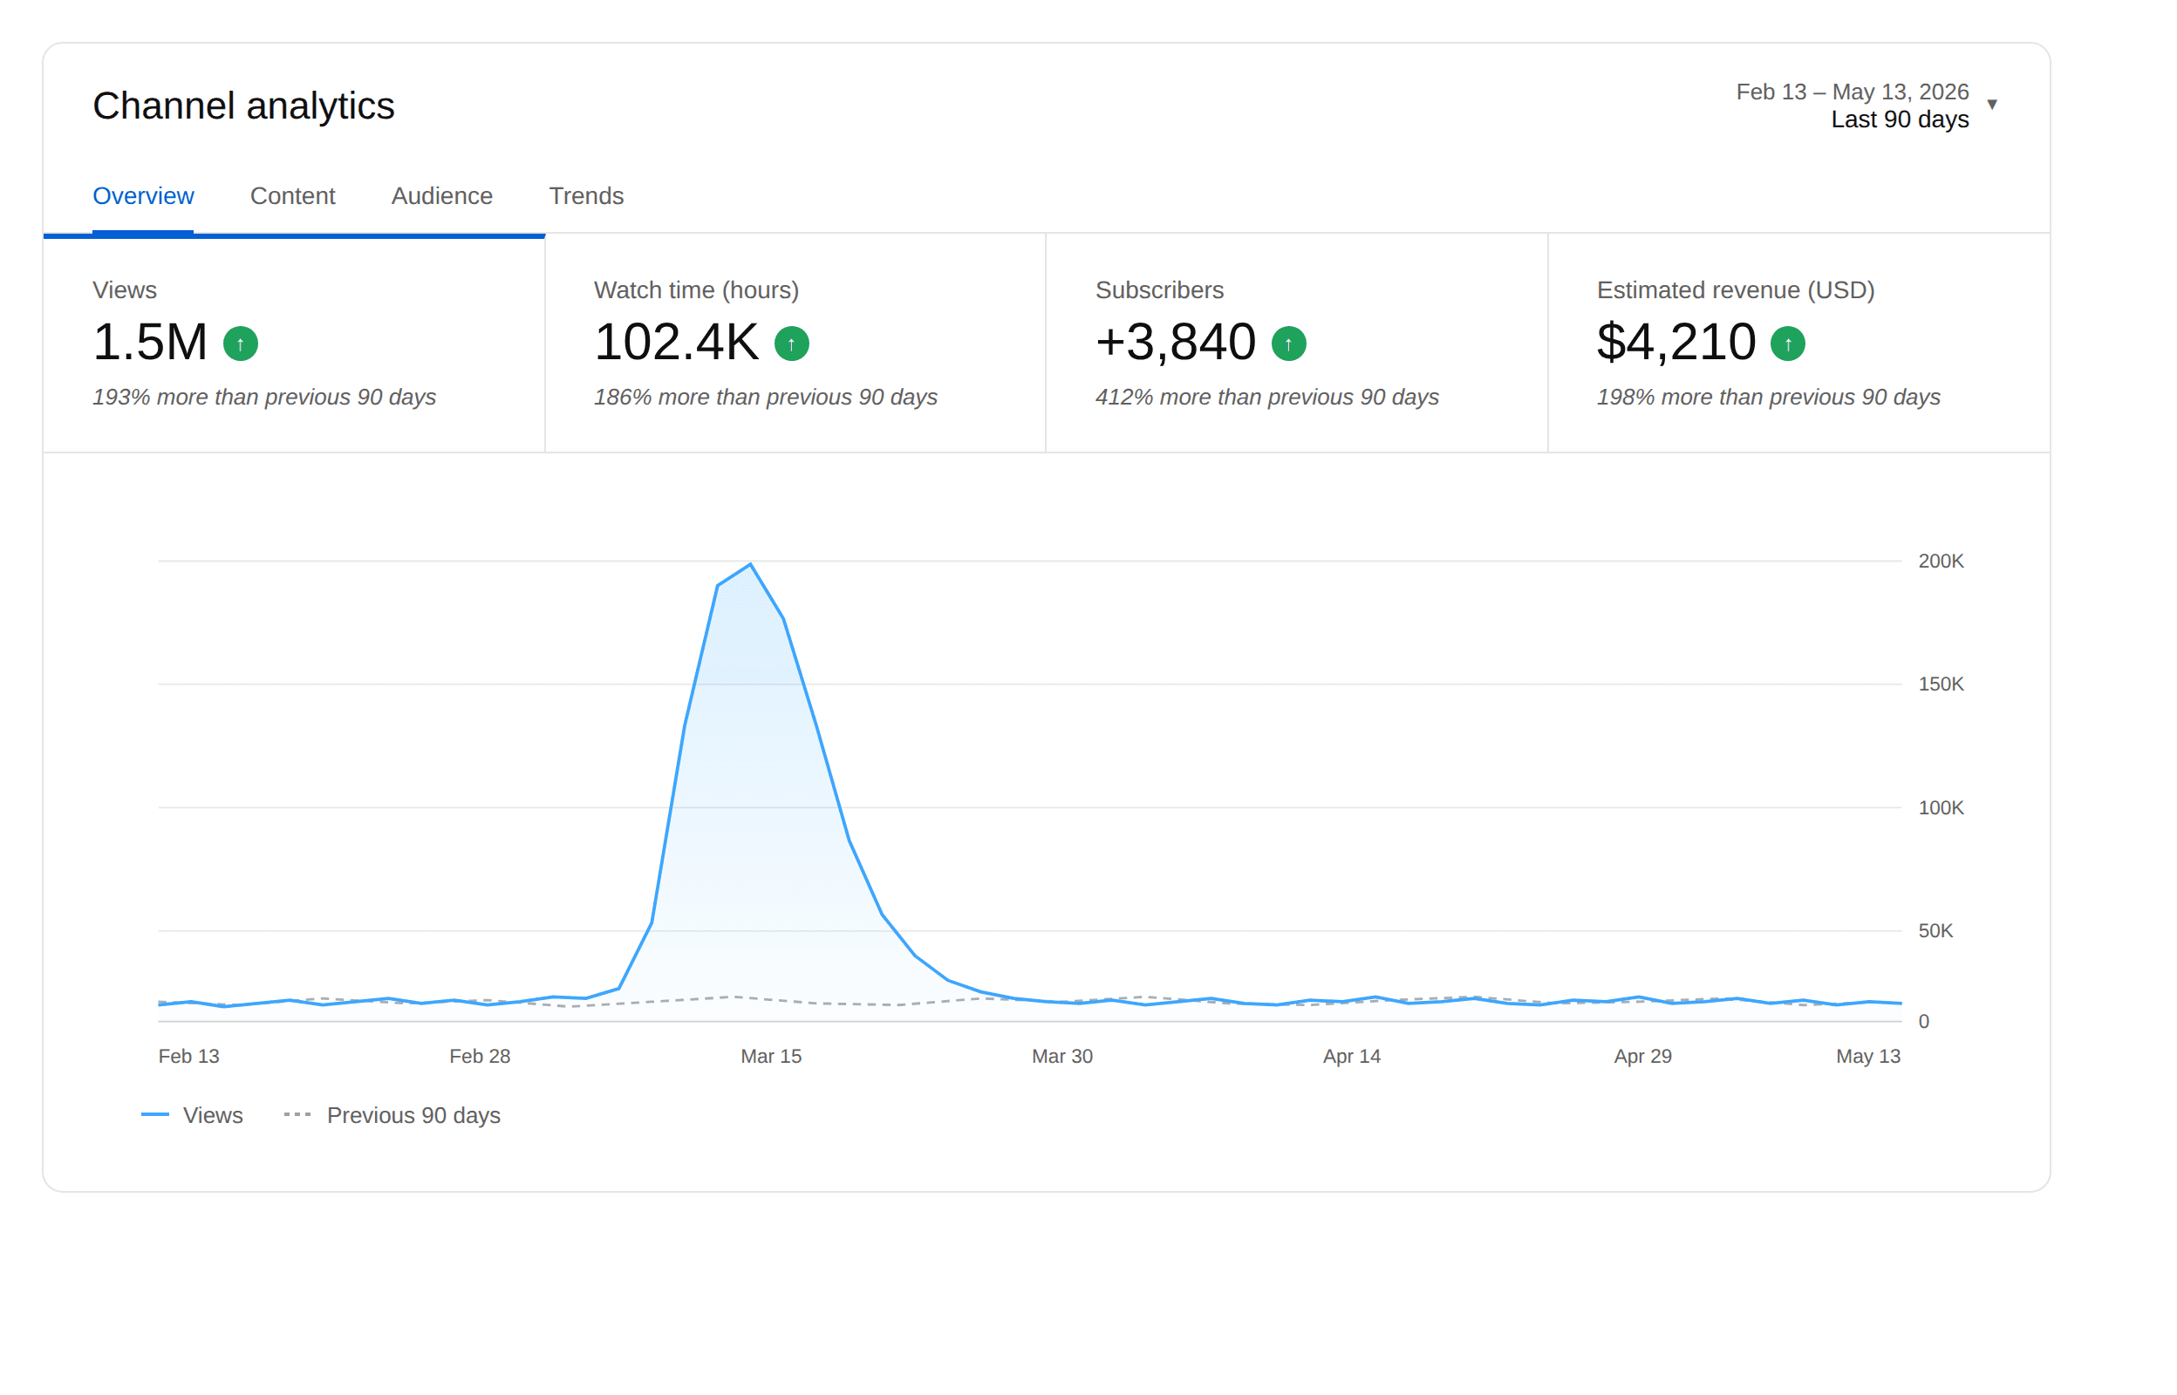Click the Apr 14 x-axis label
Image resolution: width=2177 pixels, height=1395 pixels.
click(x=1352, y=1056)
